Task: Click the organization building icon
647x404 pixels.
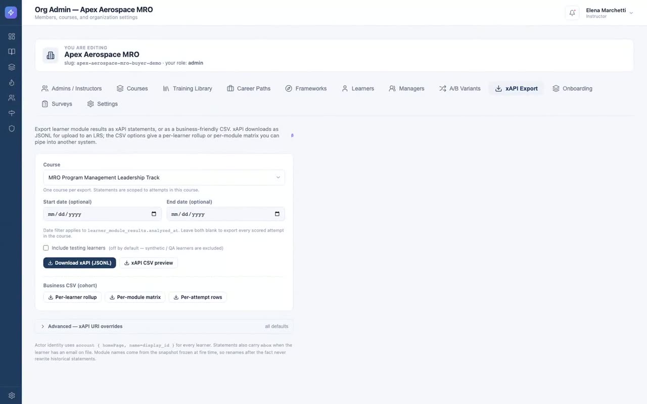Action: coord(51,56)
